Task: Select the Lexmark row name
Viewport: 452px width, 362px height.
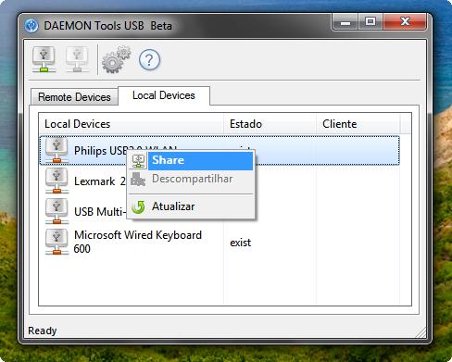Action: [x=100, y=181]
